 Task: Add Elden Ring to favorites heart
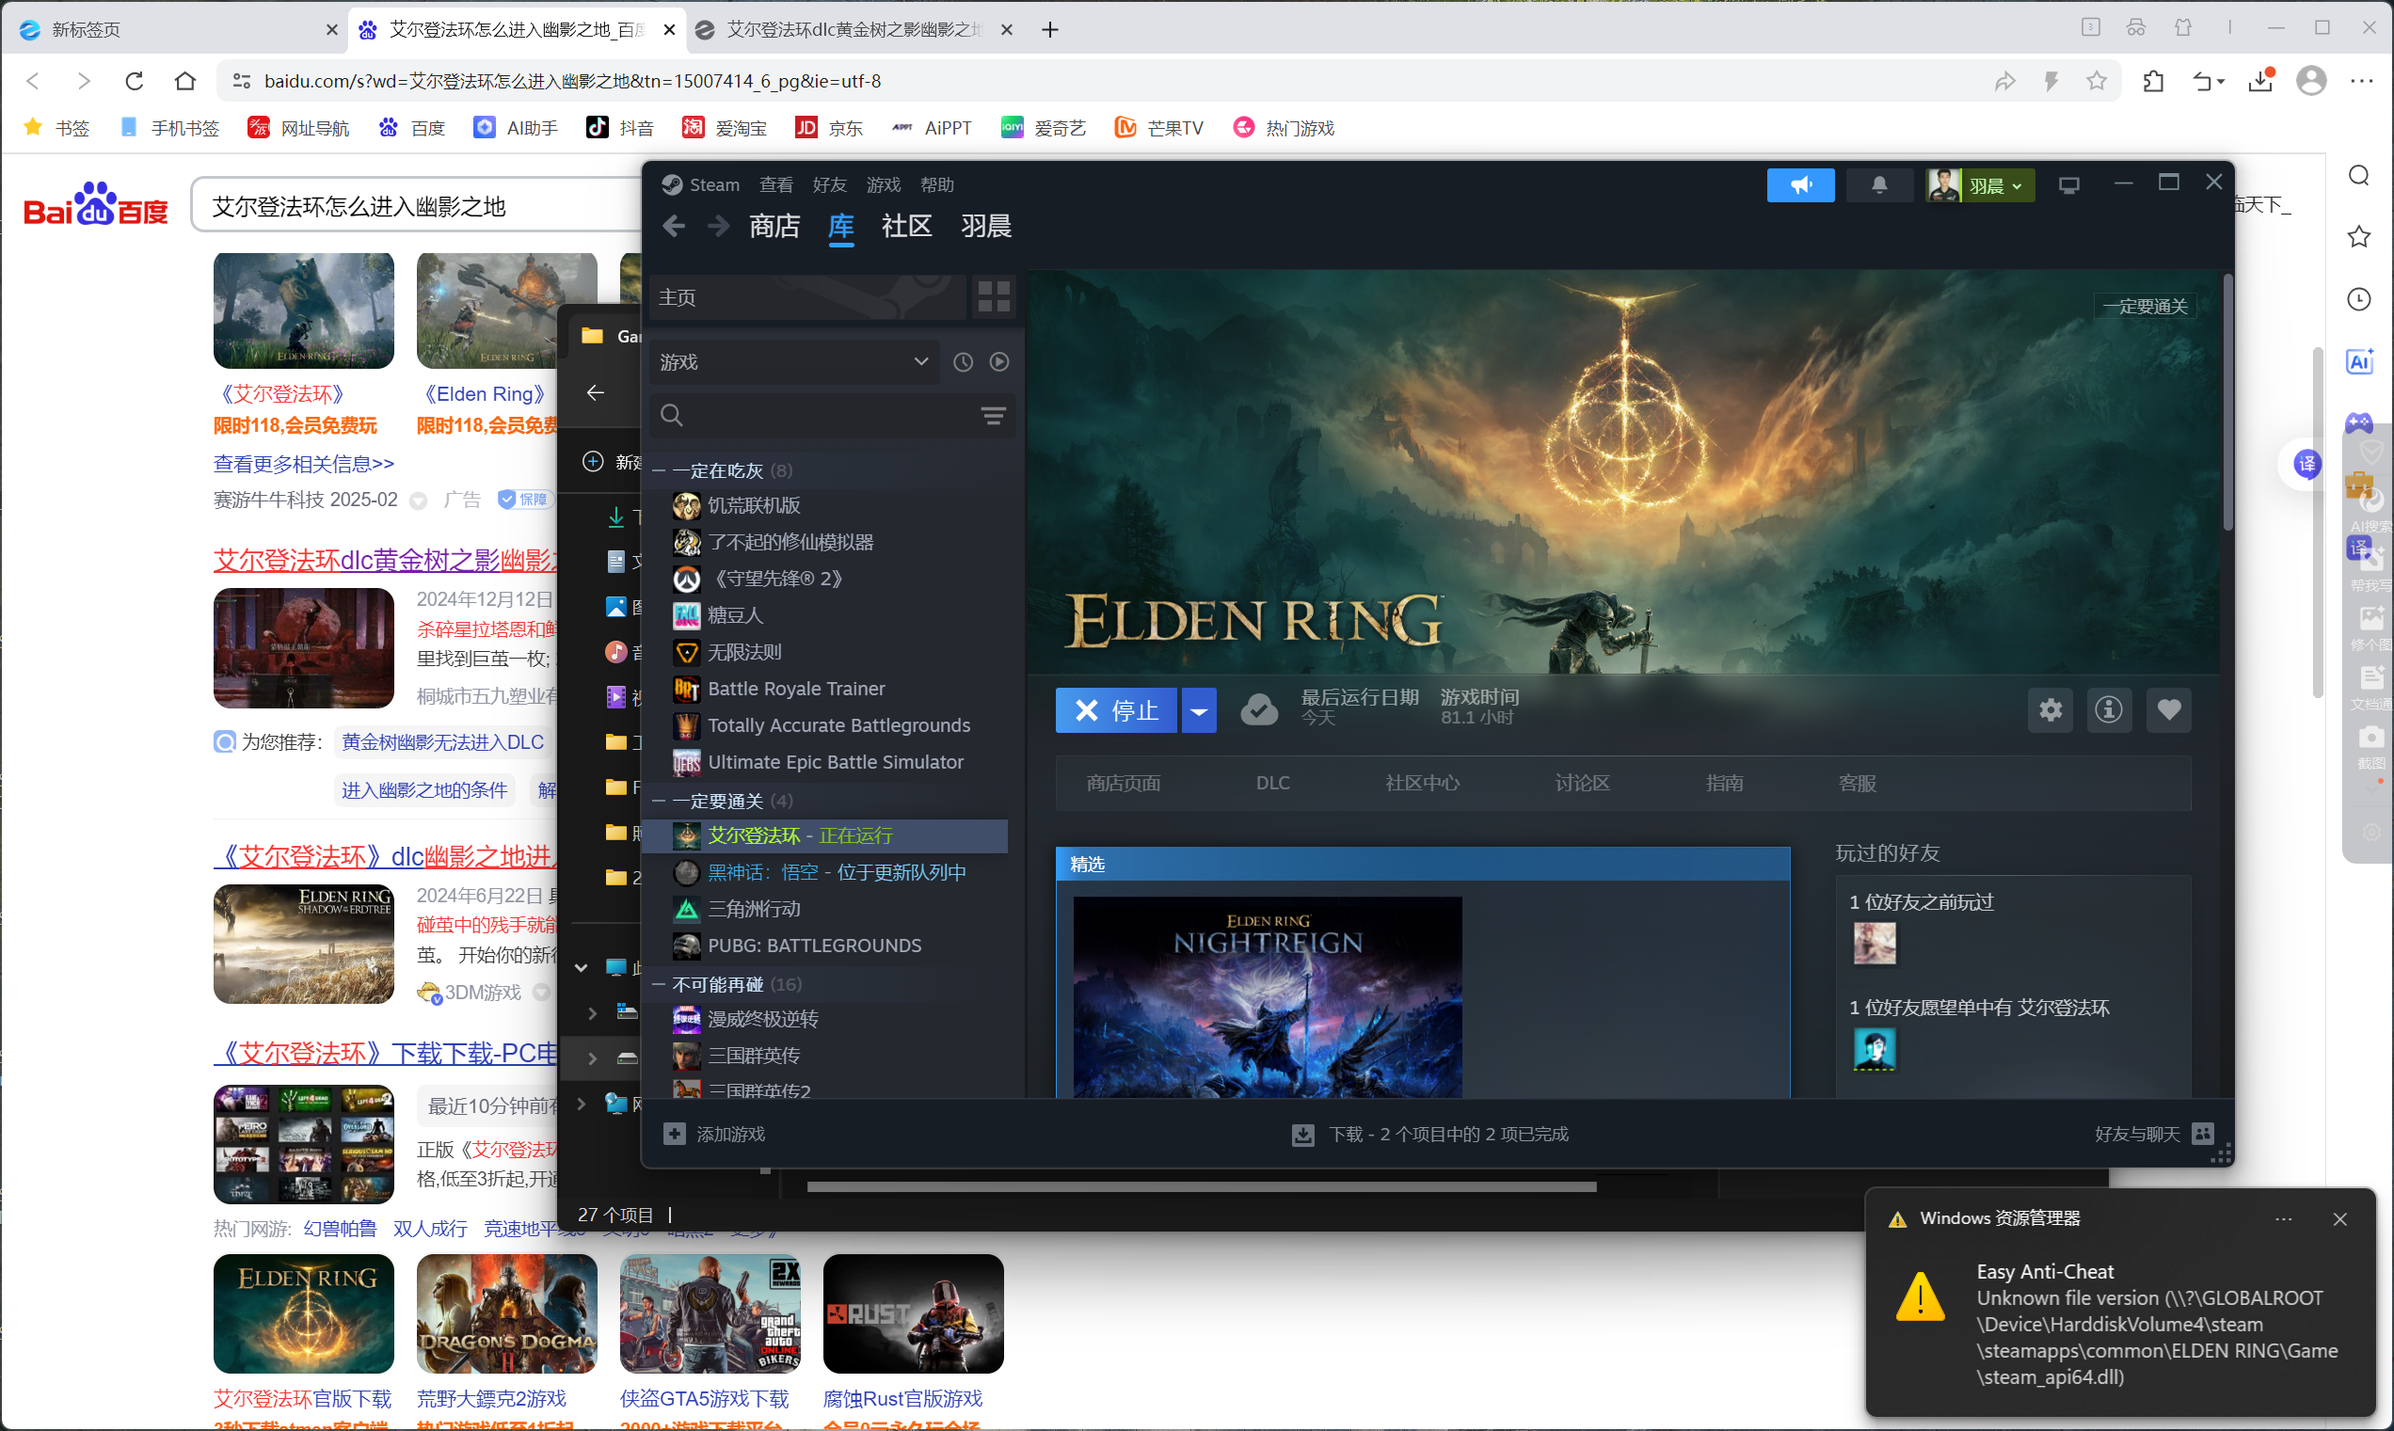[x=2168, y=710]
